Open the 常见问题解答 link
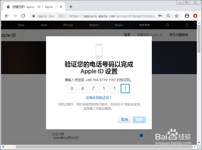The image size is (202, 150). [179, 35]
